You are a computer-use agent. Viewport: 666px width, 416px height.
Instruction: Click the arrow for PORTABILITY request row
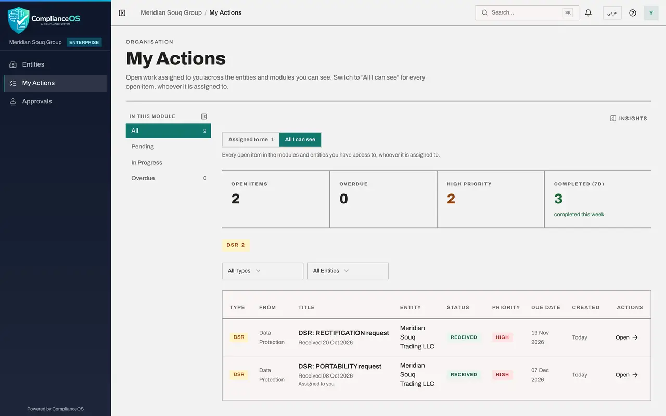point(635,375)
